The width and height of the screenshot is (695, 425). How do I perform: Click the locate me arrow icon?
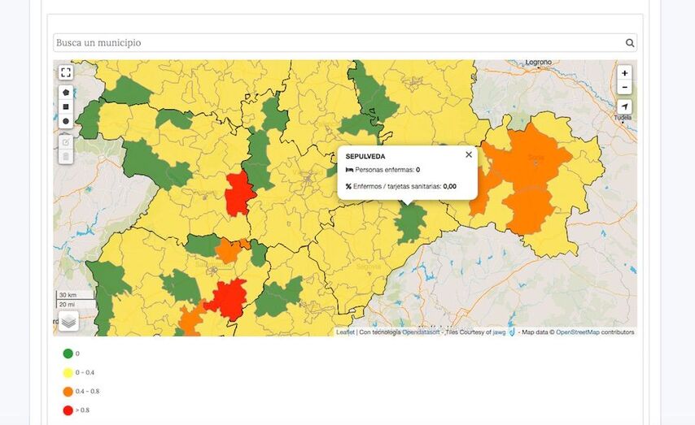[624, 107]
